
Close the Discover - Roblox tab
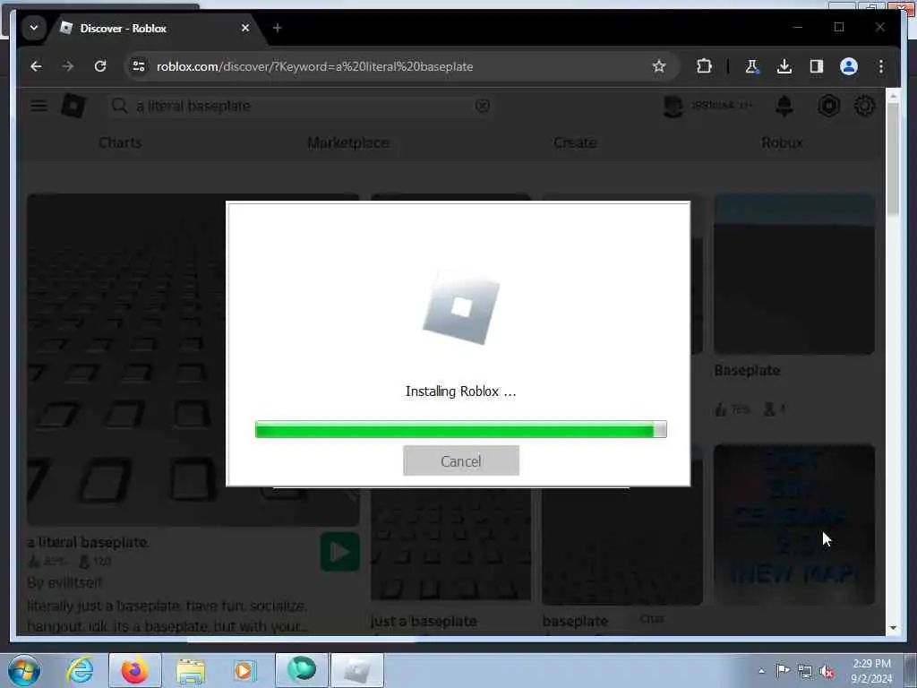pos(245,28)
